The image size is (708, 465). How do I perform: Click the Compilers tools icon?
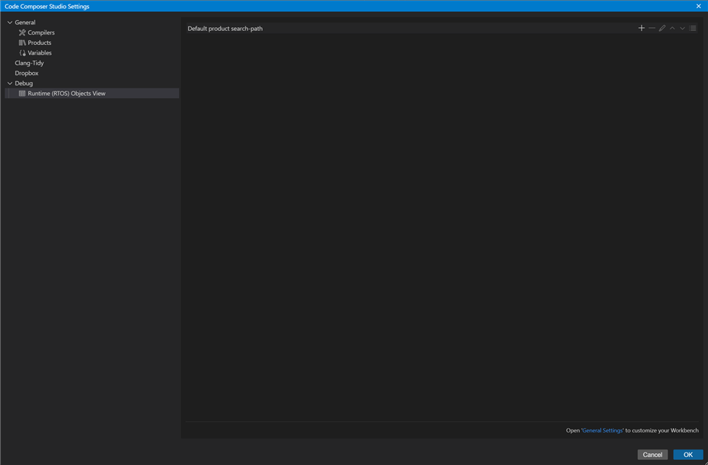(22, 32)
